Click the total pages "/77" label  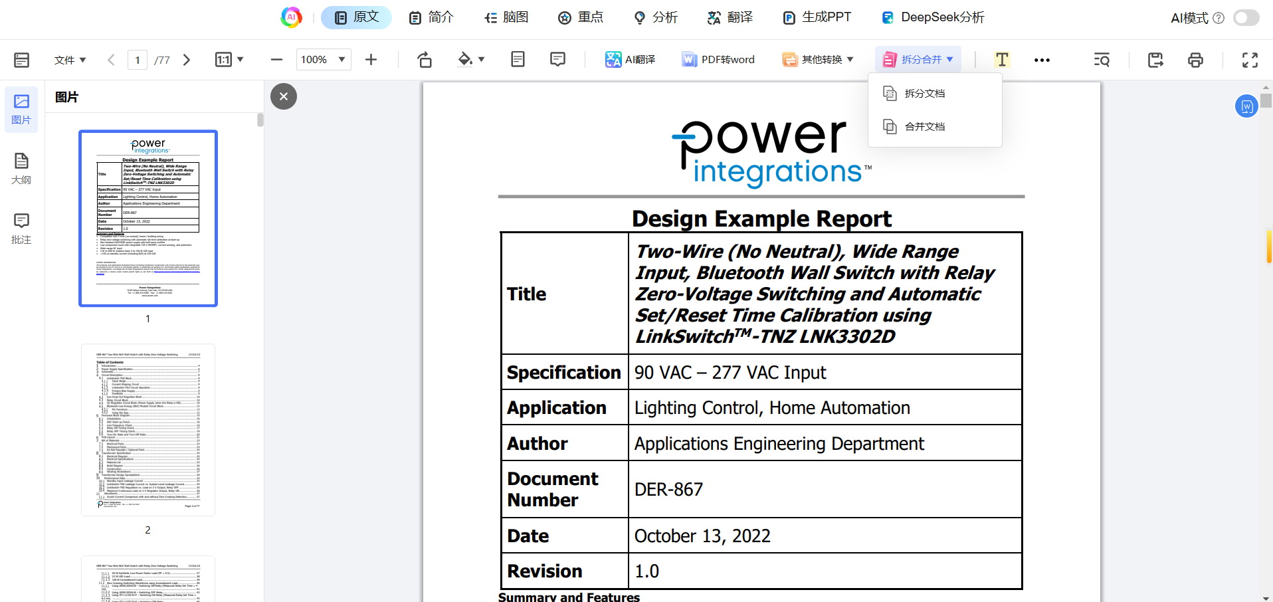(161, 60)
